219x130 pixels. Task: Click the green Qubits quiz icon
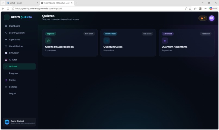pyautogui.click(x=48, y=41)
